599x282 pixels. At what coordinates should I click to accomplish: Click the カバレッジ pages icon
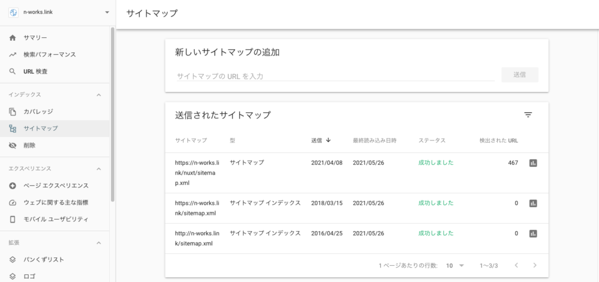coord(13,112)
